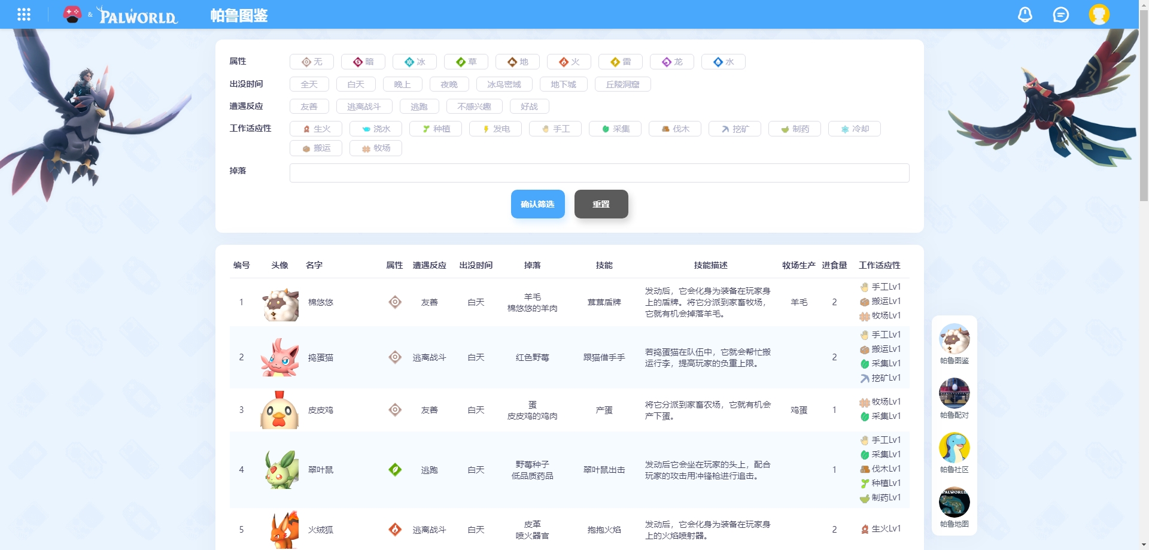Toggle 伐木 work suitability filter
This screenshot has height=550, width=1149.
[675, 129]
